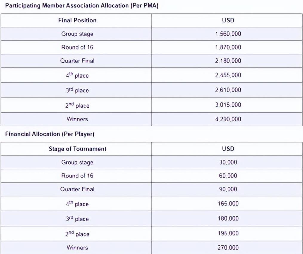Click "Round of 16" in the Per Player table
Viewport: 303px width, 254px height.
[x=77, y=176]
